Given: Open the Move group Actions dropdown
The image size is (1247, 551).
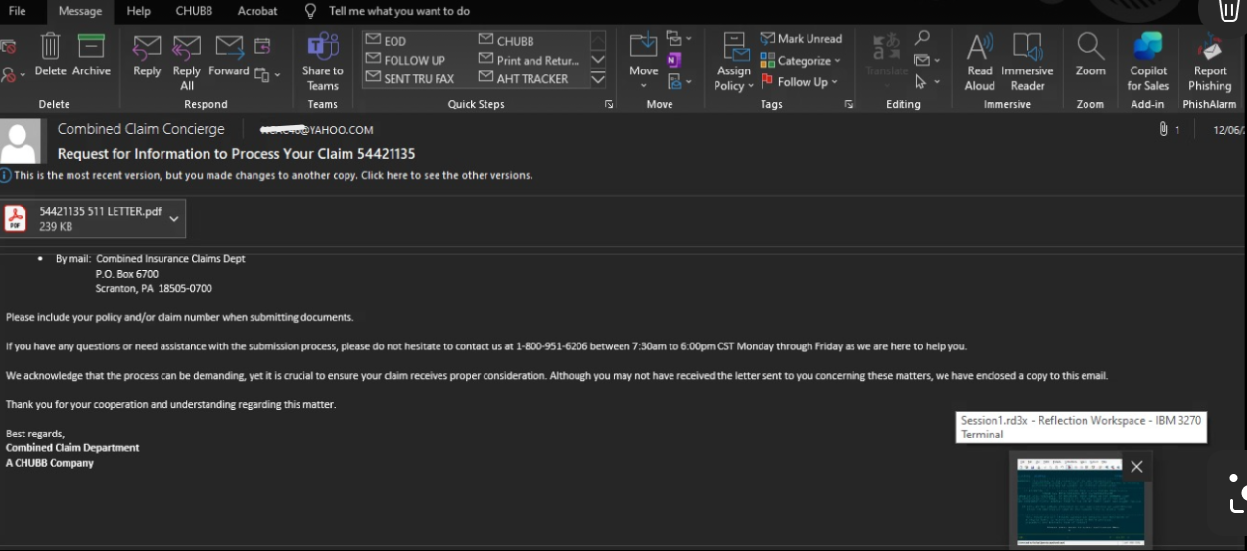Looking at the screenshot, I should coord(678,80).
